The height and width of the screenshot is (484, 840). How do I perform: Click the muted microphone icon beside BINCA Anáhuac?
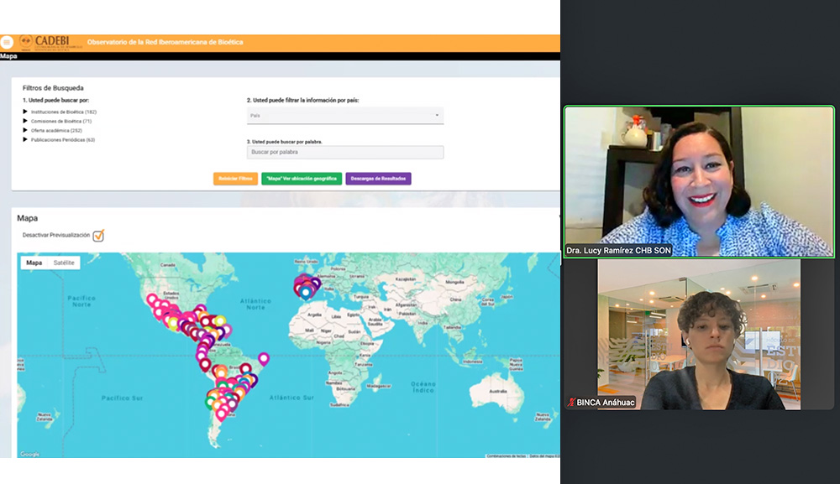pos(572,403)
